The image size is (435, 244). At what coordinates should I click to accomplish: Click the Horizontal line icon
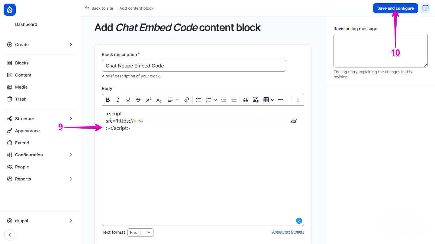(281, 99)
